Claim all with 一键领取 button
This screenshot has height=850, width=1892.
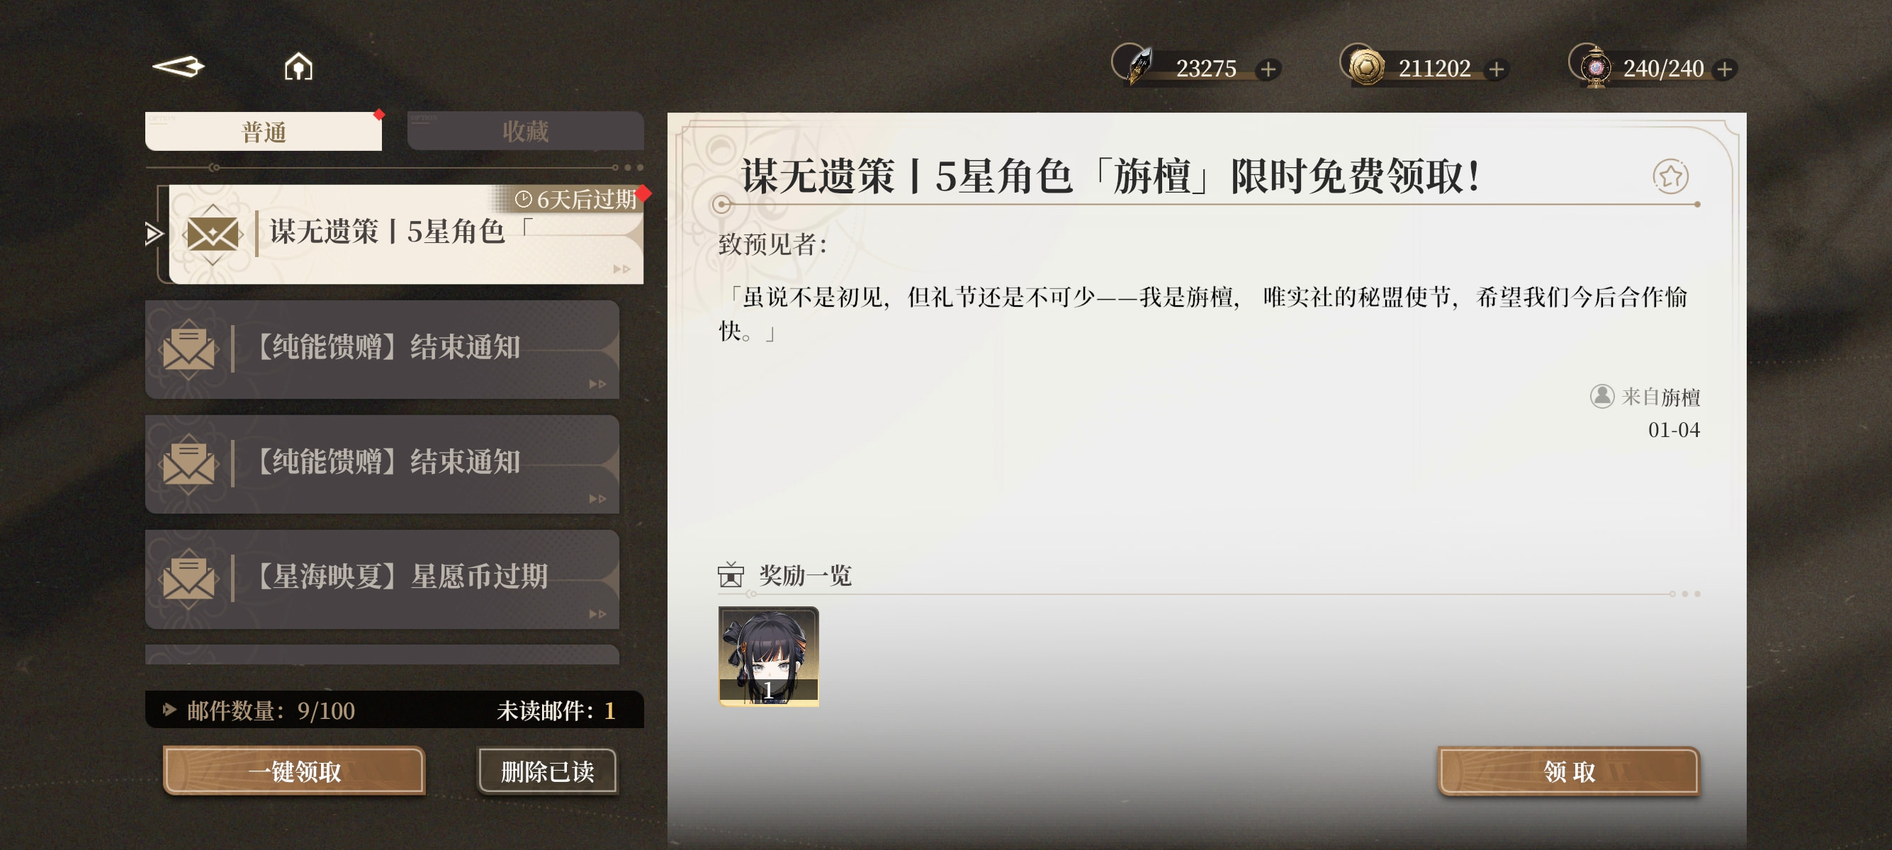[x=294, y=771]
